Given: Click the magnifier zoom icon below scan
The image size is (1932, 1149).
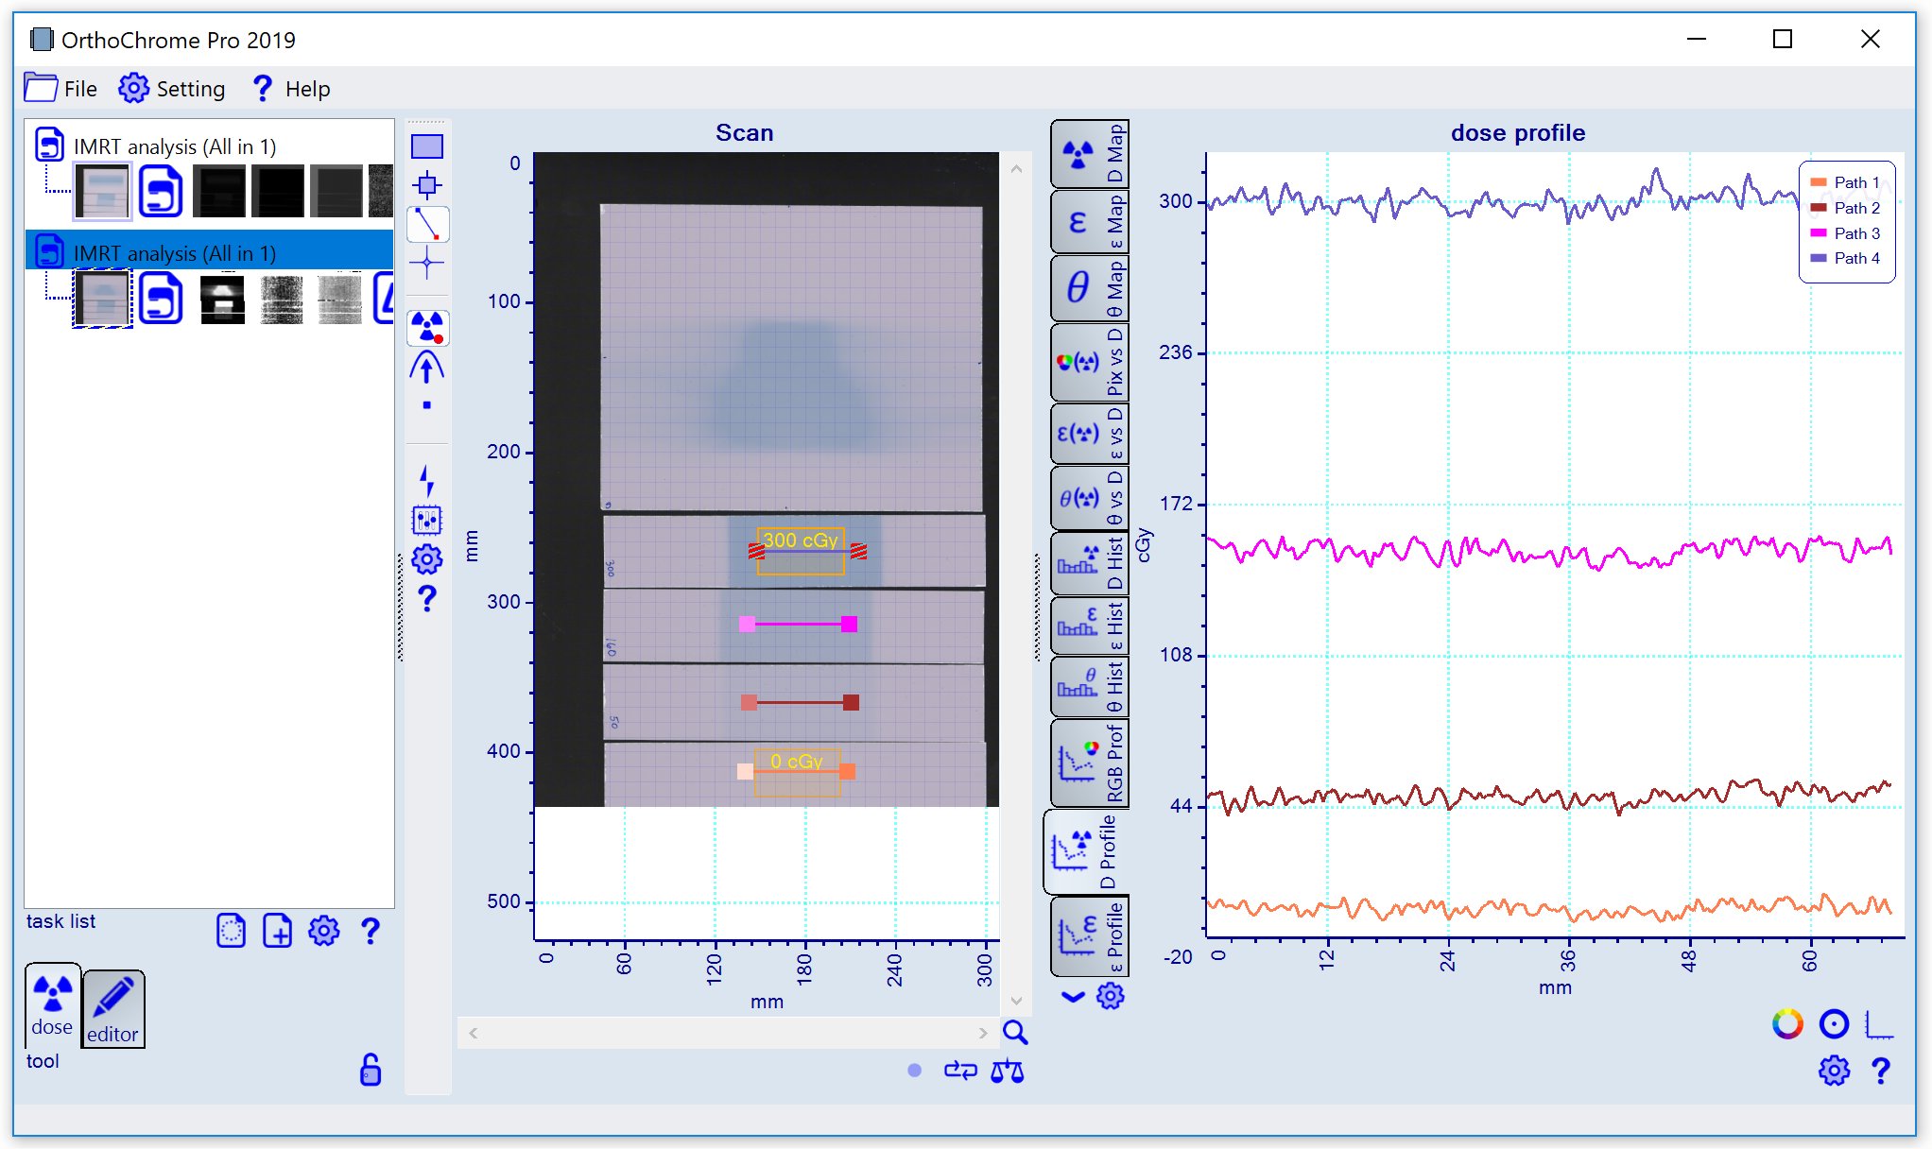Looking at the screenshot, I should click(x=1015, y=1032).
